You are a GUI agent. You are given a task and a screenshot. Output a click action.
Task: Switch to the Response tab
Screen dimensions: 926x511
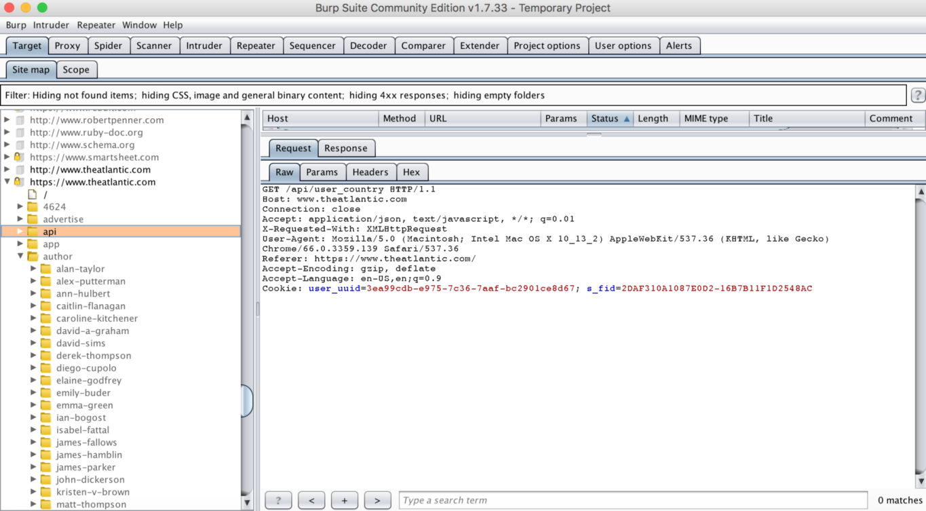345,148
